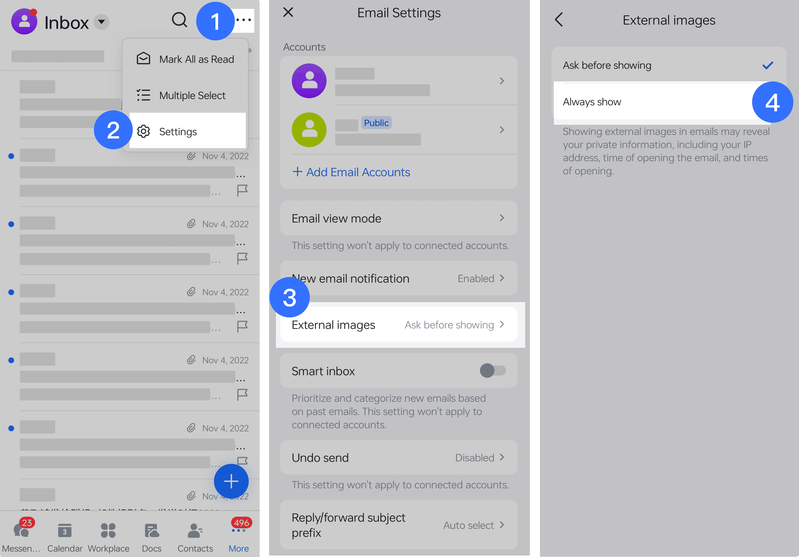
Task: Tap the back arrow on External images
Action: 559,19
